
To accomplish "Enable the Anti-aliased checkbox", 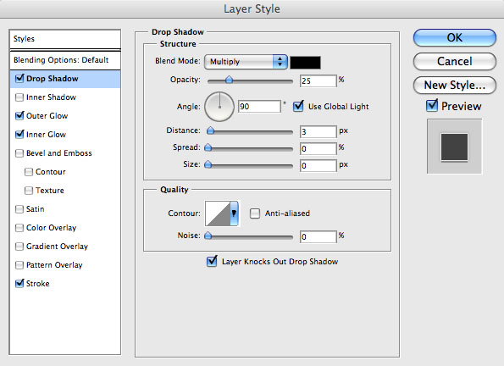I will click(255, 213).
